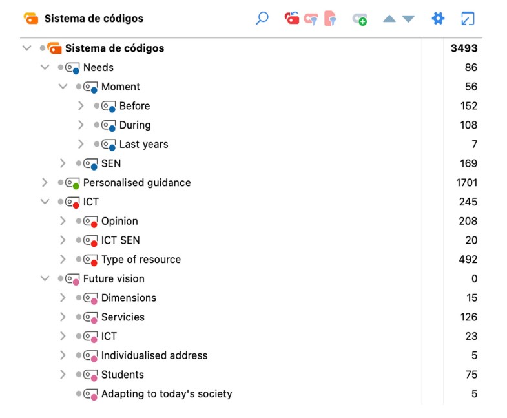Viewport: 507px width, 418px height.
Task: Click the 3493 total for Sistema de códigos
Action: point(464,48)
